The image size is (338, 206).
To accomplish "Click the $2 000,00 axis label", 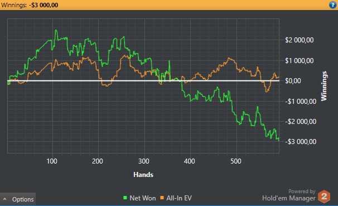I will coord(299,40).
